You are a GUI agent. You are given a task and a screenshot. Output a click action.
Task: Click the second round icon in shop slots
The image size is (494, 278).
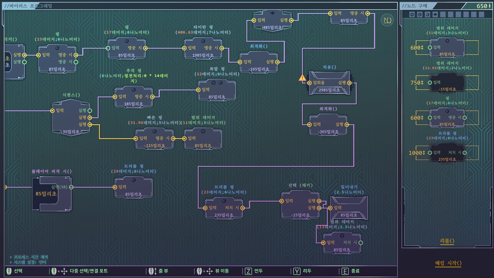click(420, 14)
